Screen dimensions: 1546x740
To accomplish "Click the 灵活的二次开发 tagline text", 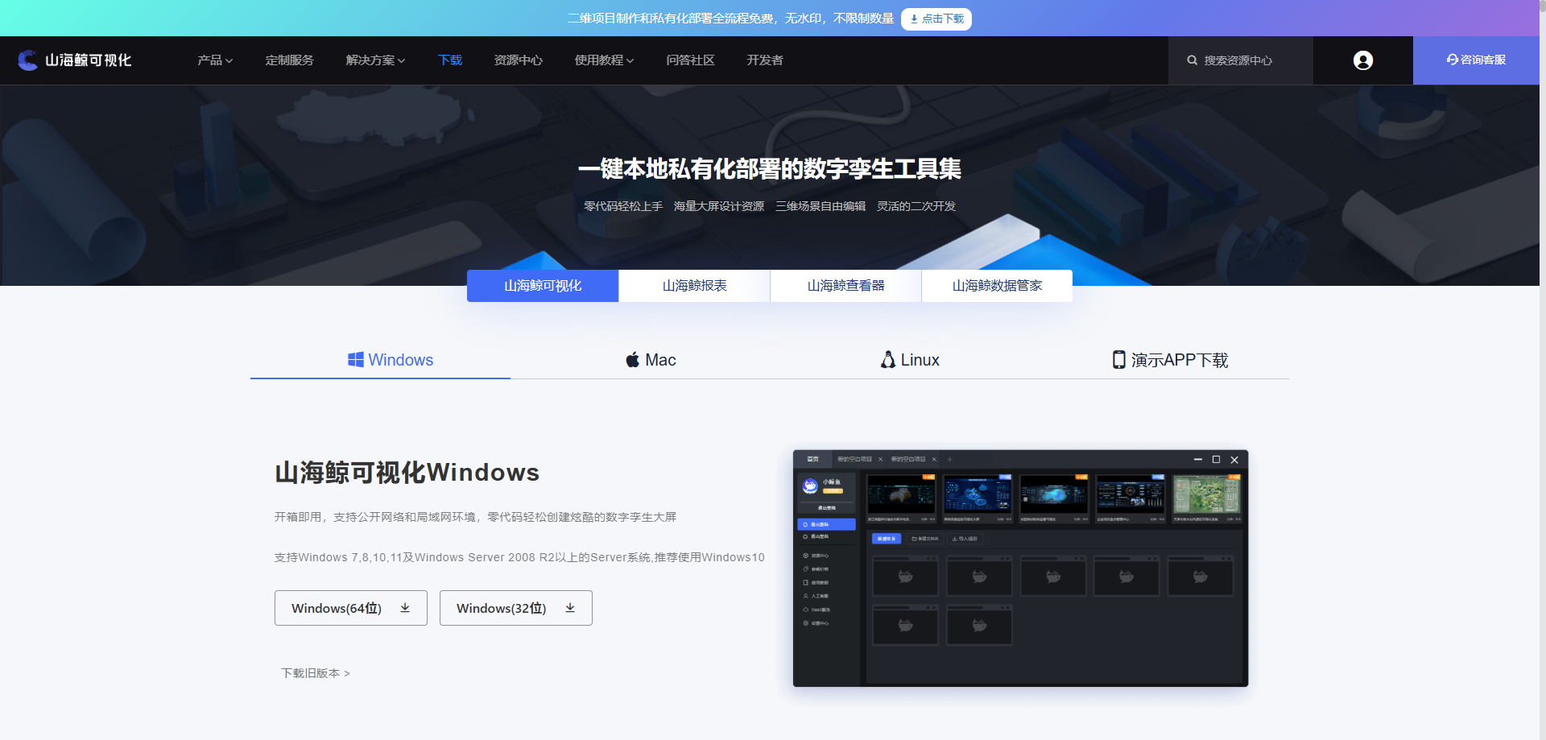I will [x=916, y=206].
